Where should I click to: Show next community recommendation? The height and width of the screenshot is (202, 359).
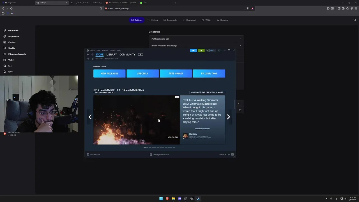[228, 117]
